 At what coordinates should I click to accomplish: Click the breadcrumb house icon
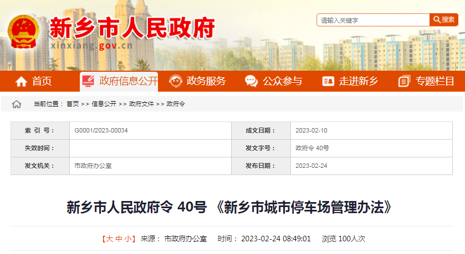point(17,104)
